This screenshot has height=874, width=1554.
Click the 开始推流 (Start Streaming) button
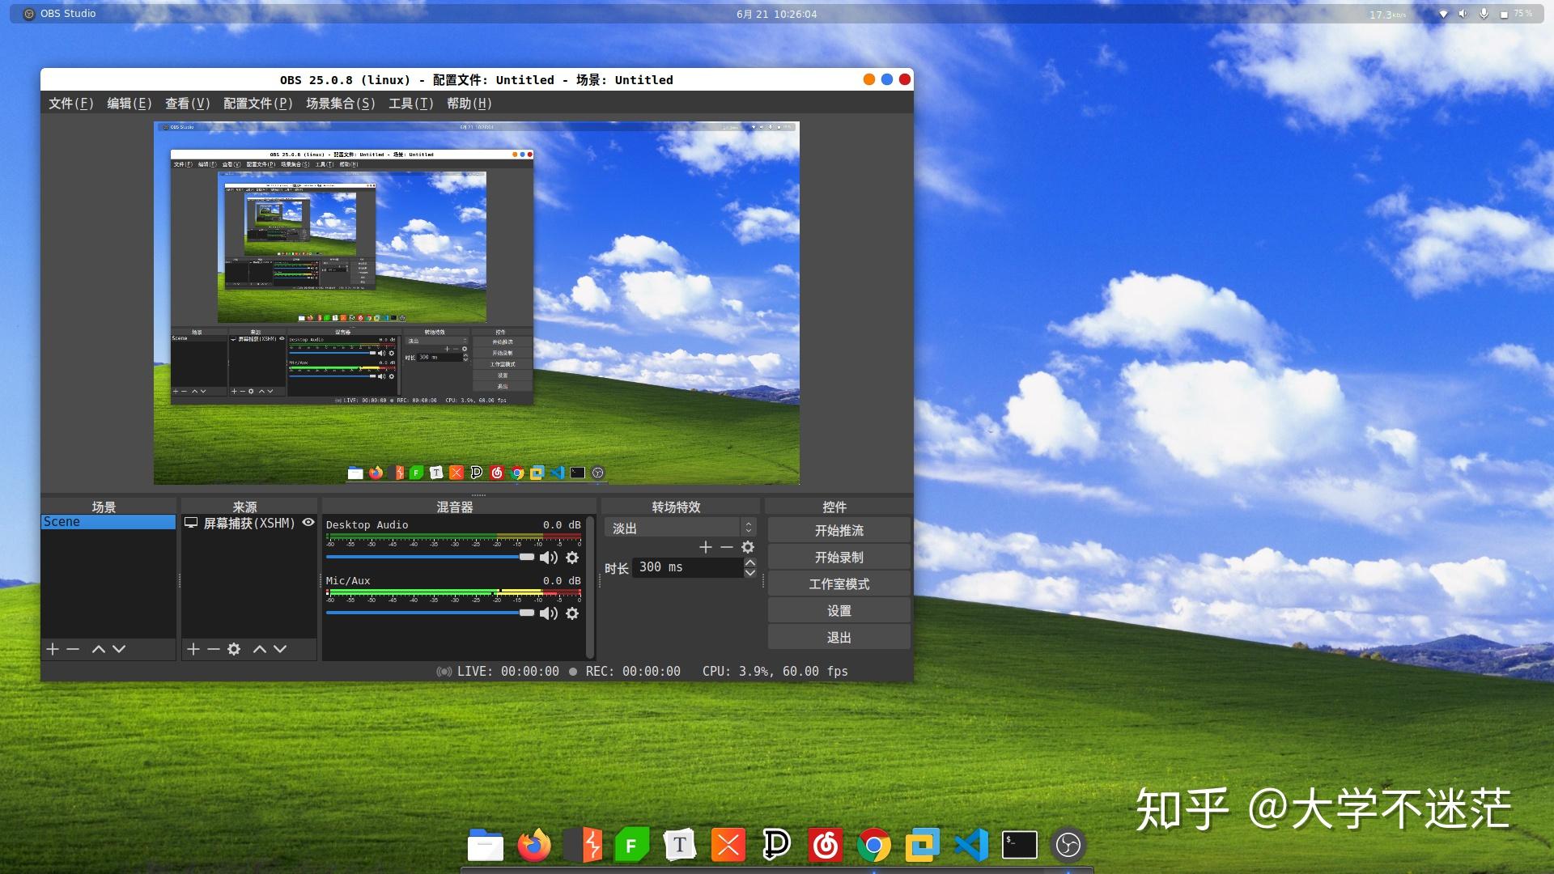point(839,530)
